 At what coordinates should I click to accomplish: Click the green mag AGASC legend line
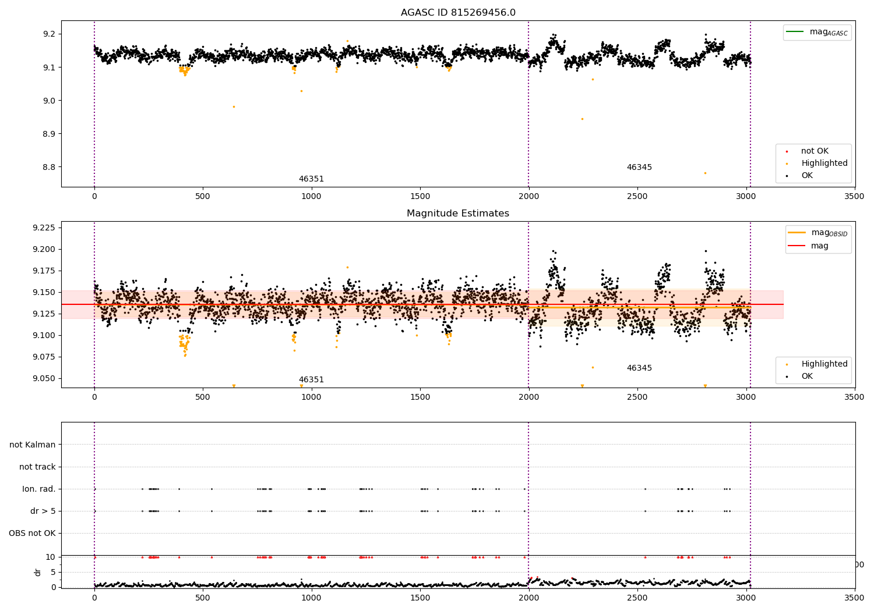795,31
